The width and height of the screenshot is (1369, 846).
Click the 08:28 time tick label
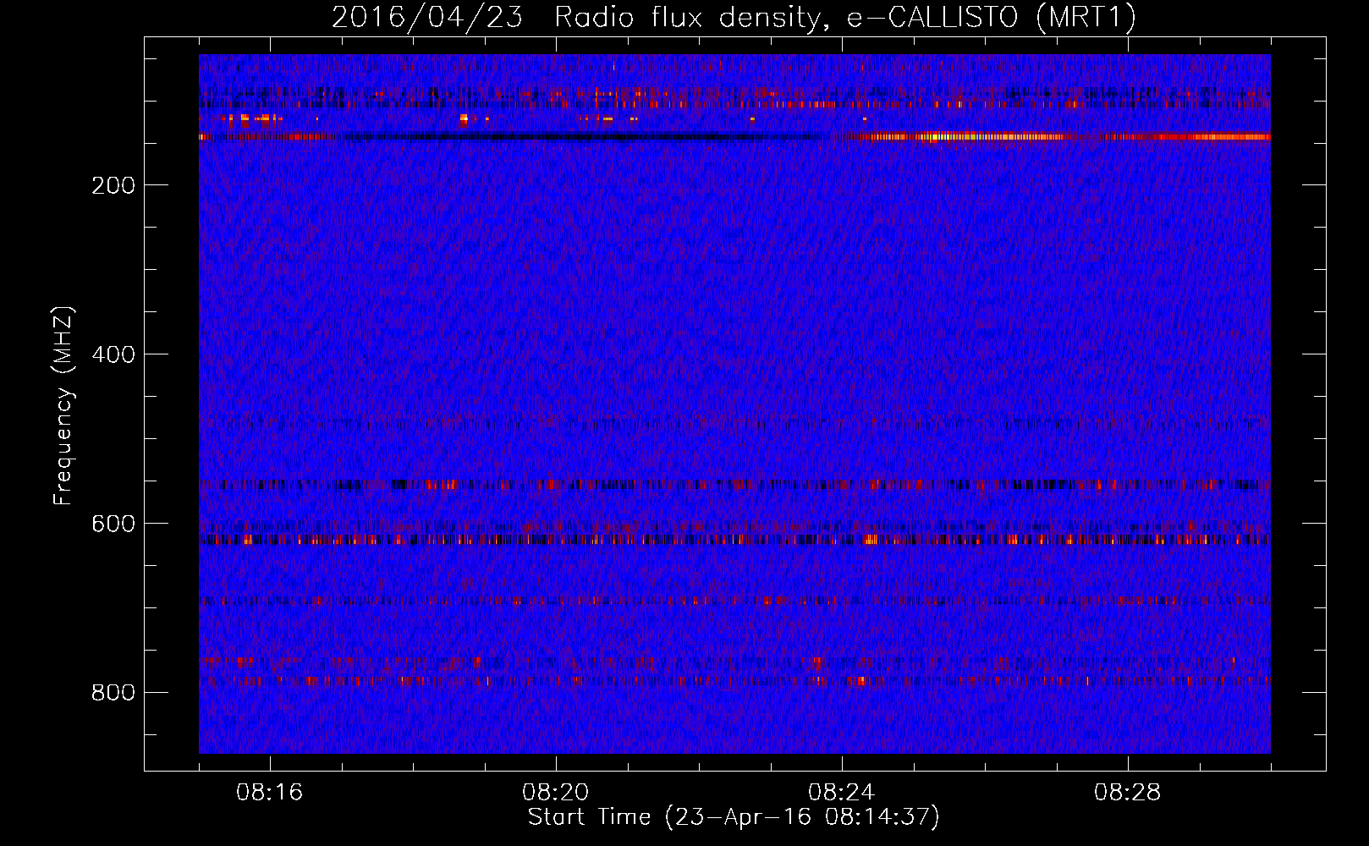[1128, 793]
